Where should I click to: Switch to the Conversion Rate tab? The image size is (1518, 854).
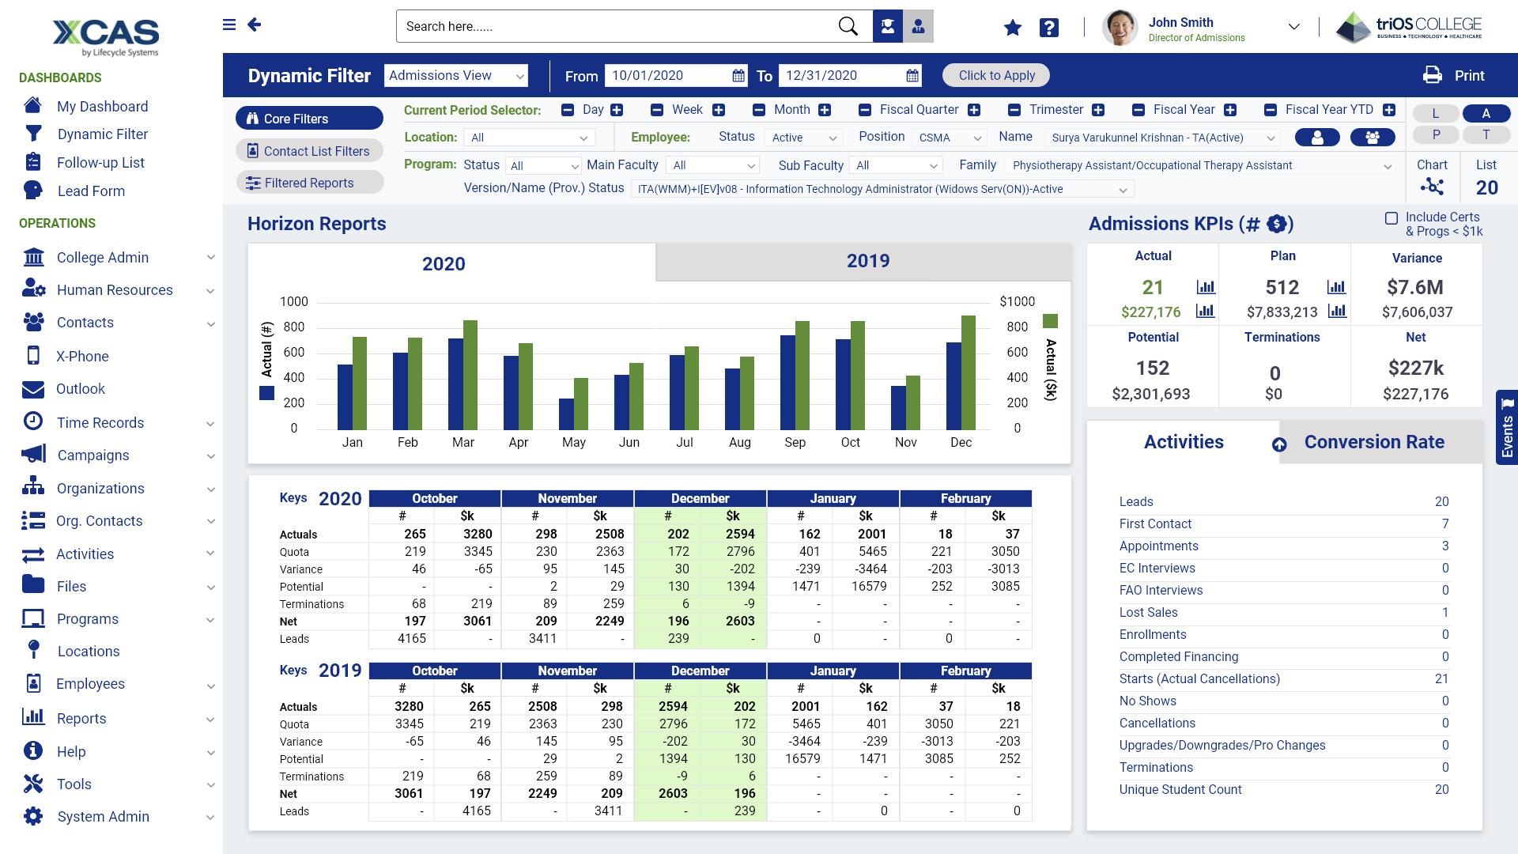[1374, 442]
